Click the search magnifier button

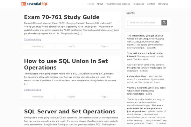tap(164, 23)
